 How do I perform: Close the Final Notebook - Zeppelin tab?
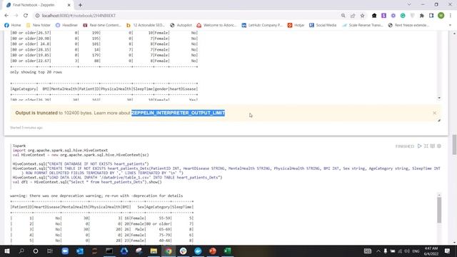(69, 5)
